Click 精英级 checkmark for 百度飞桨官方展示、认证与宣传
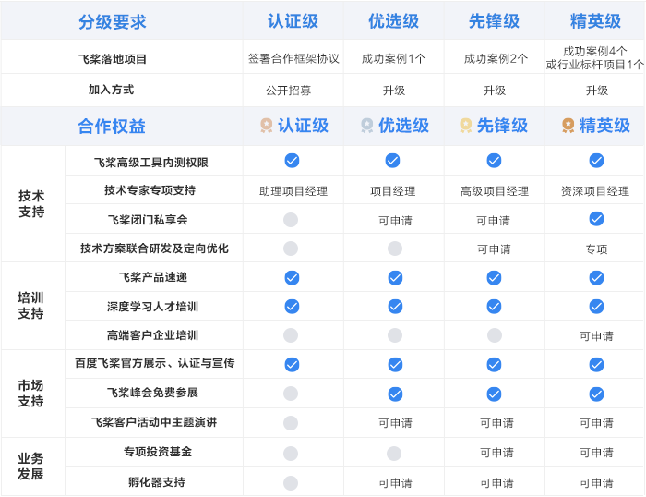 coord(596,365)
